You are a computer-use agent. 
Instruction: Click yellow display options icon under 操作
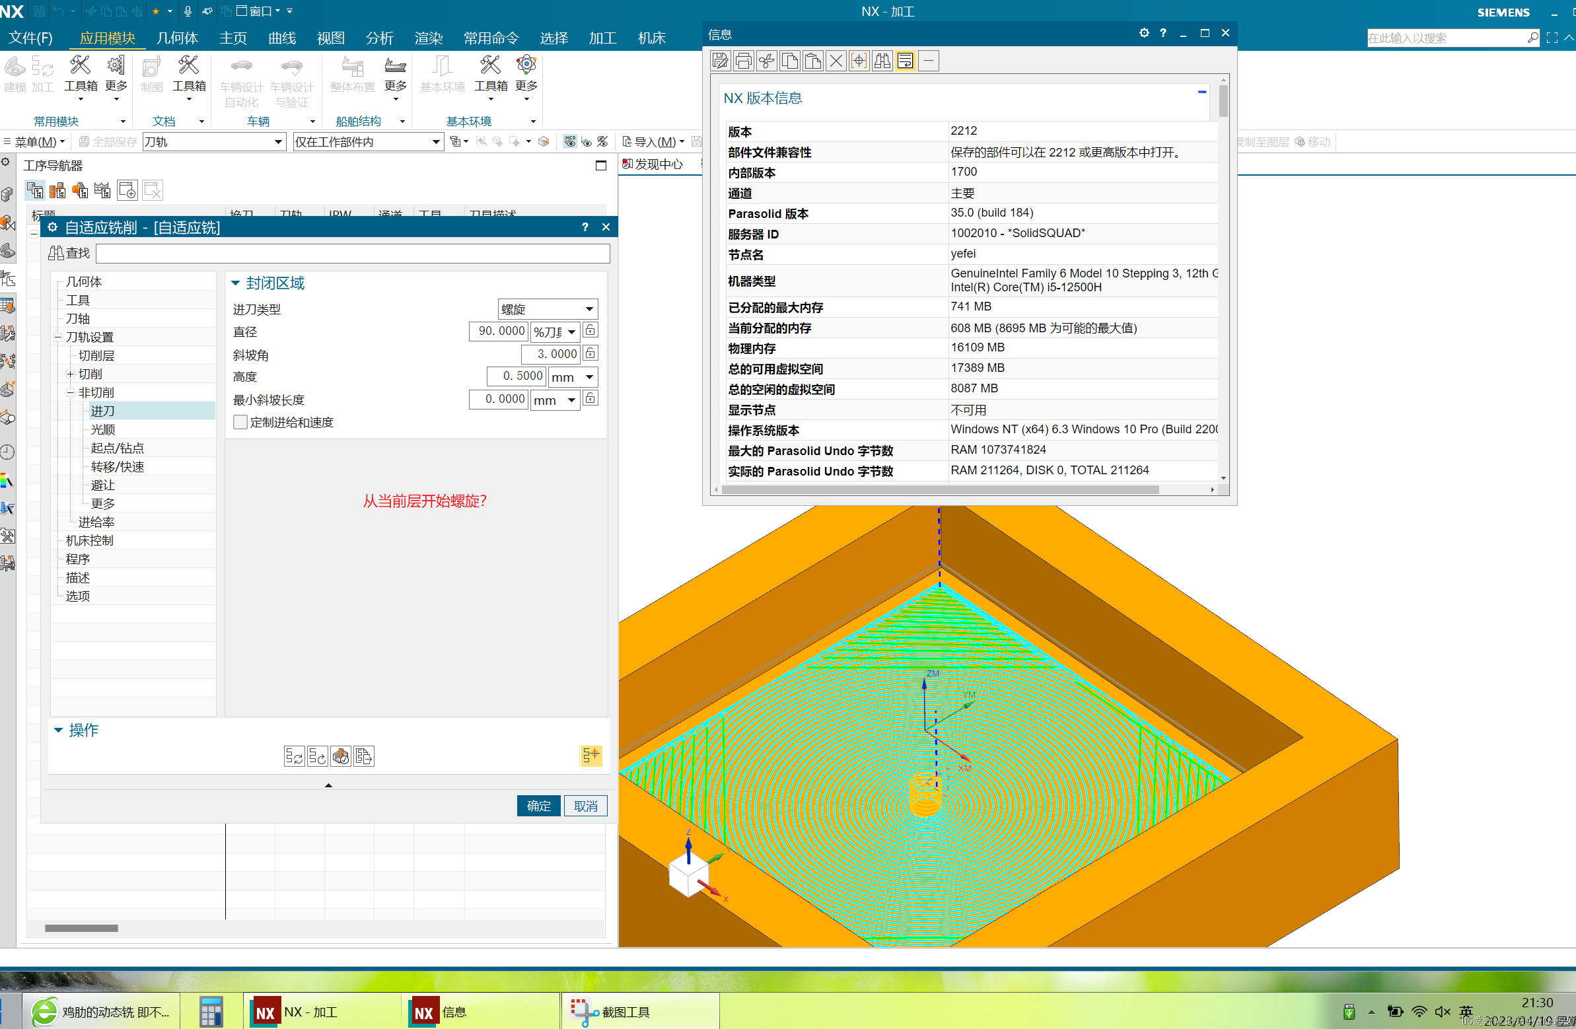(x=591, y=755)
